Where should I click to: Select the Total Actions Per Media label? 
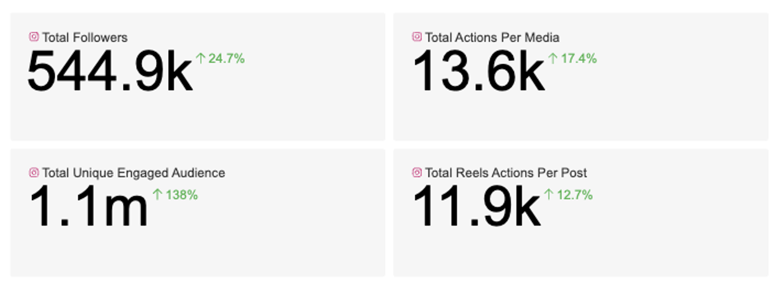[492, 37]
